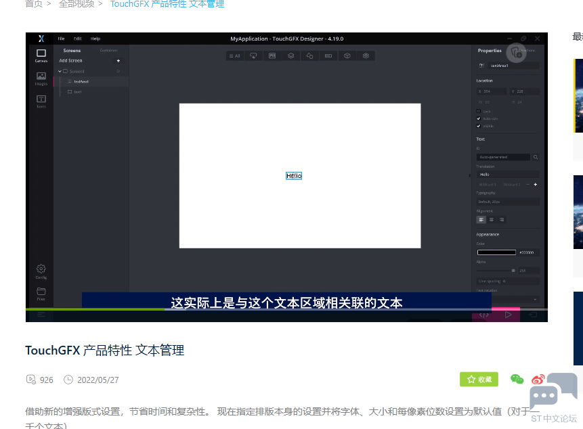Click the magnifier next to Auto-generated ID
Viewport: 583px width, 429px height.
point(536,157)
